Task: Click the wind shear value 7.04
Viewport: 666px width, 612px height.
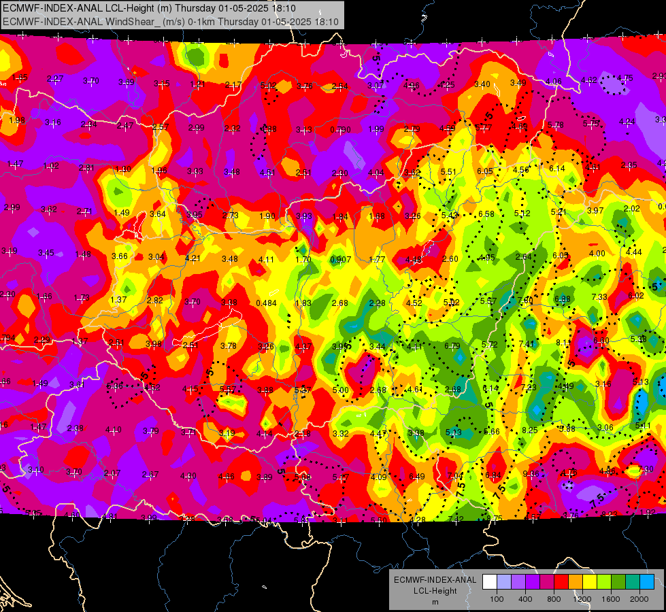Action: point(455,476)
